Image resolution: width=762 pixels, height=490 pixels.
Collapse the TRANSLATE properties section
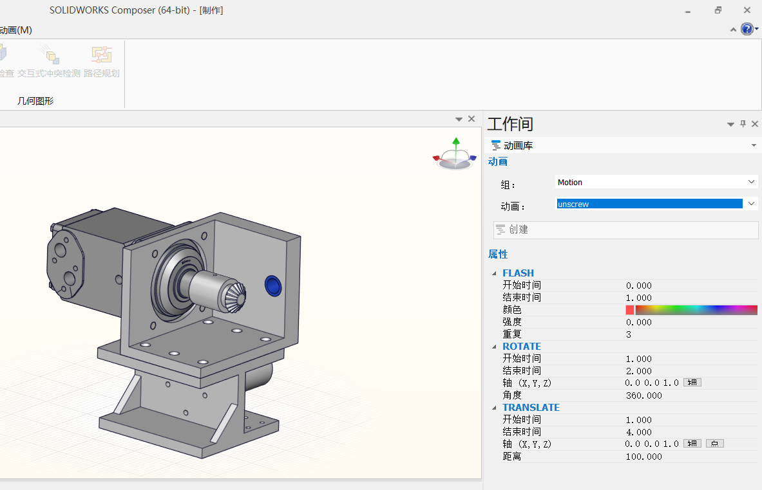(x=495, y=407)
